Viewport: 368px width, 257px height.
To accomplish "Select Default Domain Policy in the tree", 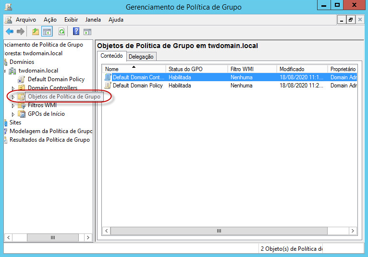I will click(x=56, y=79).
